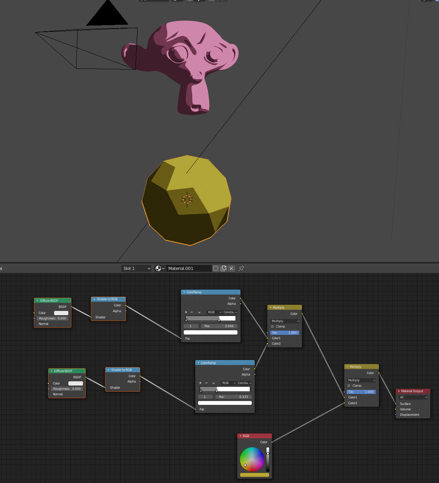Add a color stop on the 0.333 ColorRamp

coord(200,383)
